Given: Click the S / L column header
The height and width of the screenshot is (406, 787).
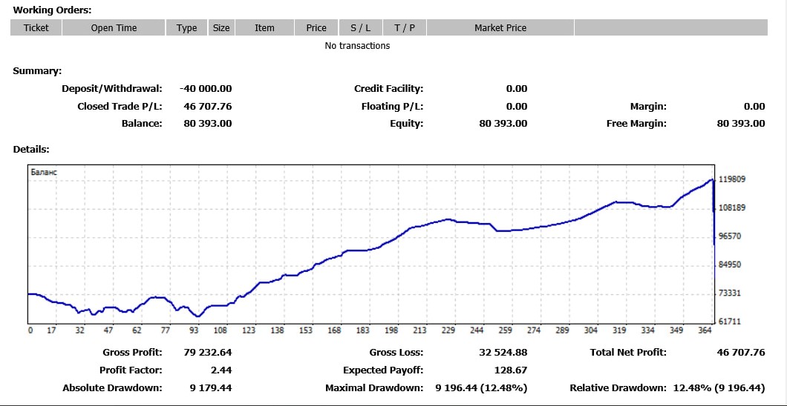Looking at the screenshot, I should [x=360, y=27].
